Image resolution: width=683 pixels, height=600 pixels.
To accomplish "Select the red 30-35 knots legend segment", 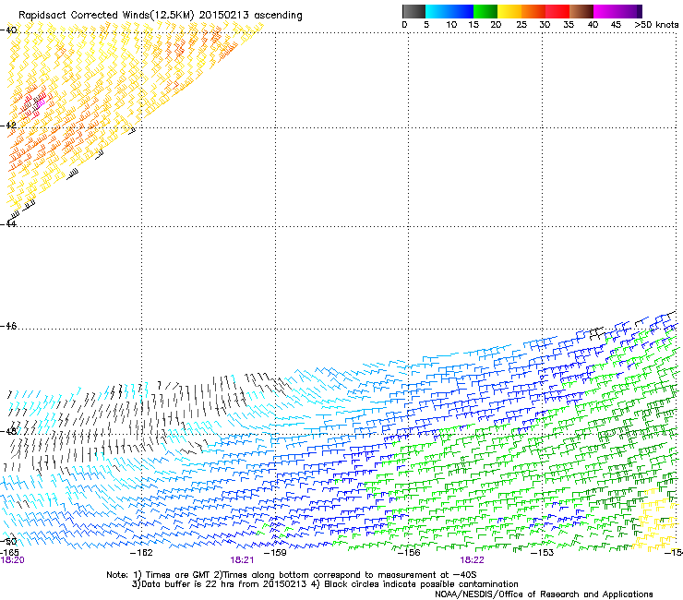I will click(557, 11).
